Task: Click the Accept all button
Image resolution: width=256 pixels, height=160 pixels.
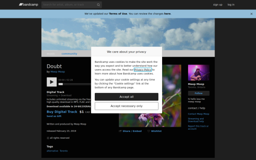Action: tap(127, 97)
